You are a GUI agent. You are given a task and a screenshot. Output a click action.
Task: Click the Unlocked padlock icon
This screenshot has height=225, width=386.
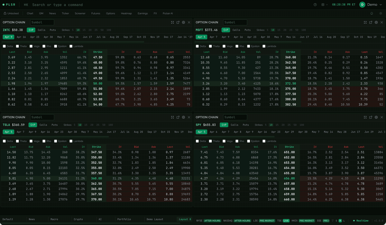point(5,13)
